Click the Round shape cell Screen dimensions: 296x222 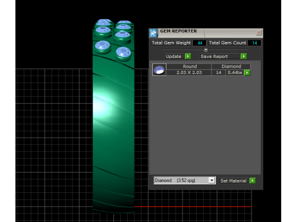[x=189, y=67]
